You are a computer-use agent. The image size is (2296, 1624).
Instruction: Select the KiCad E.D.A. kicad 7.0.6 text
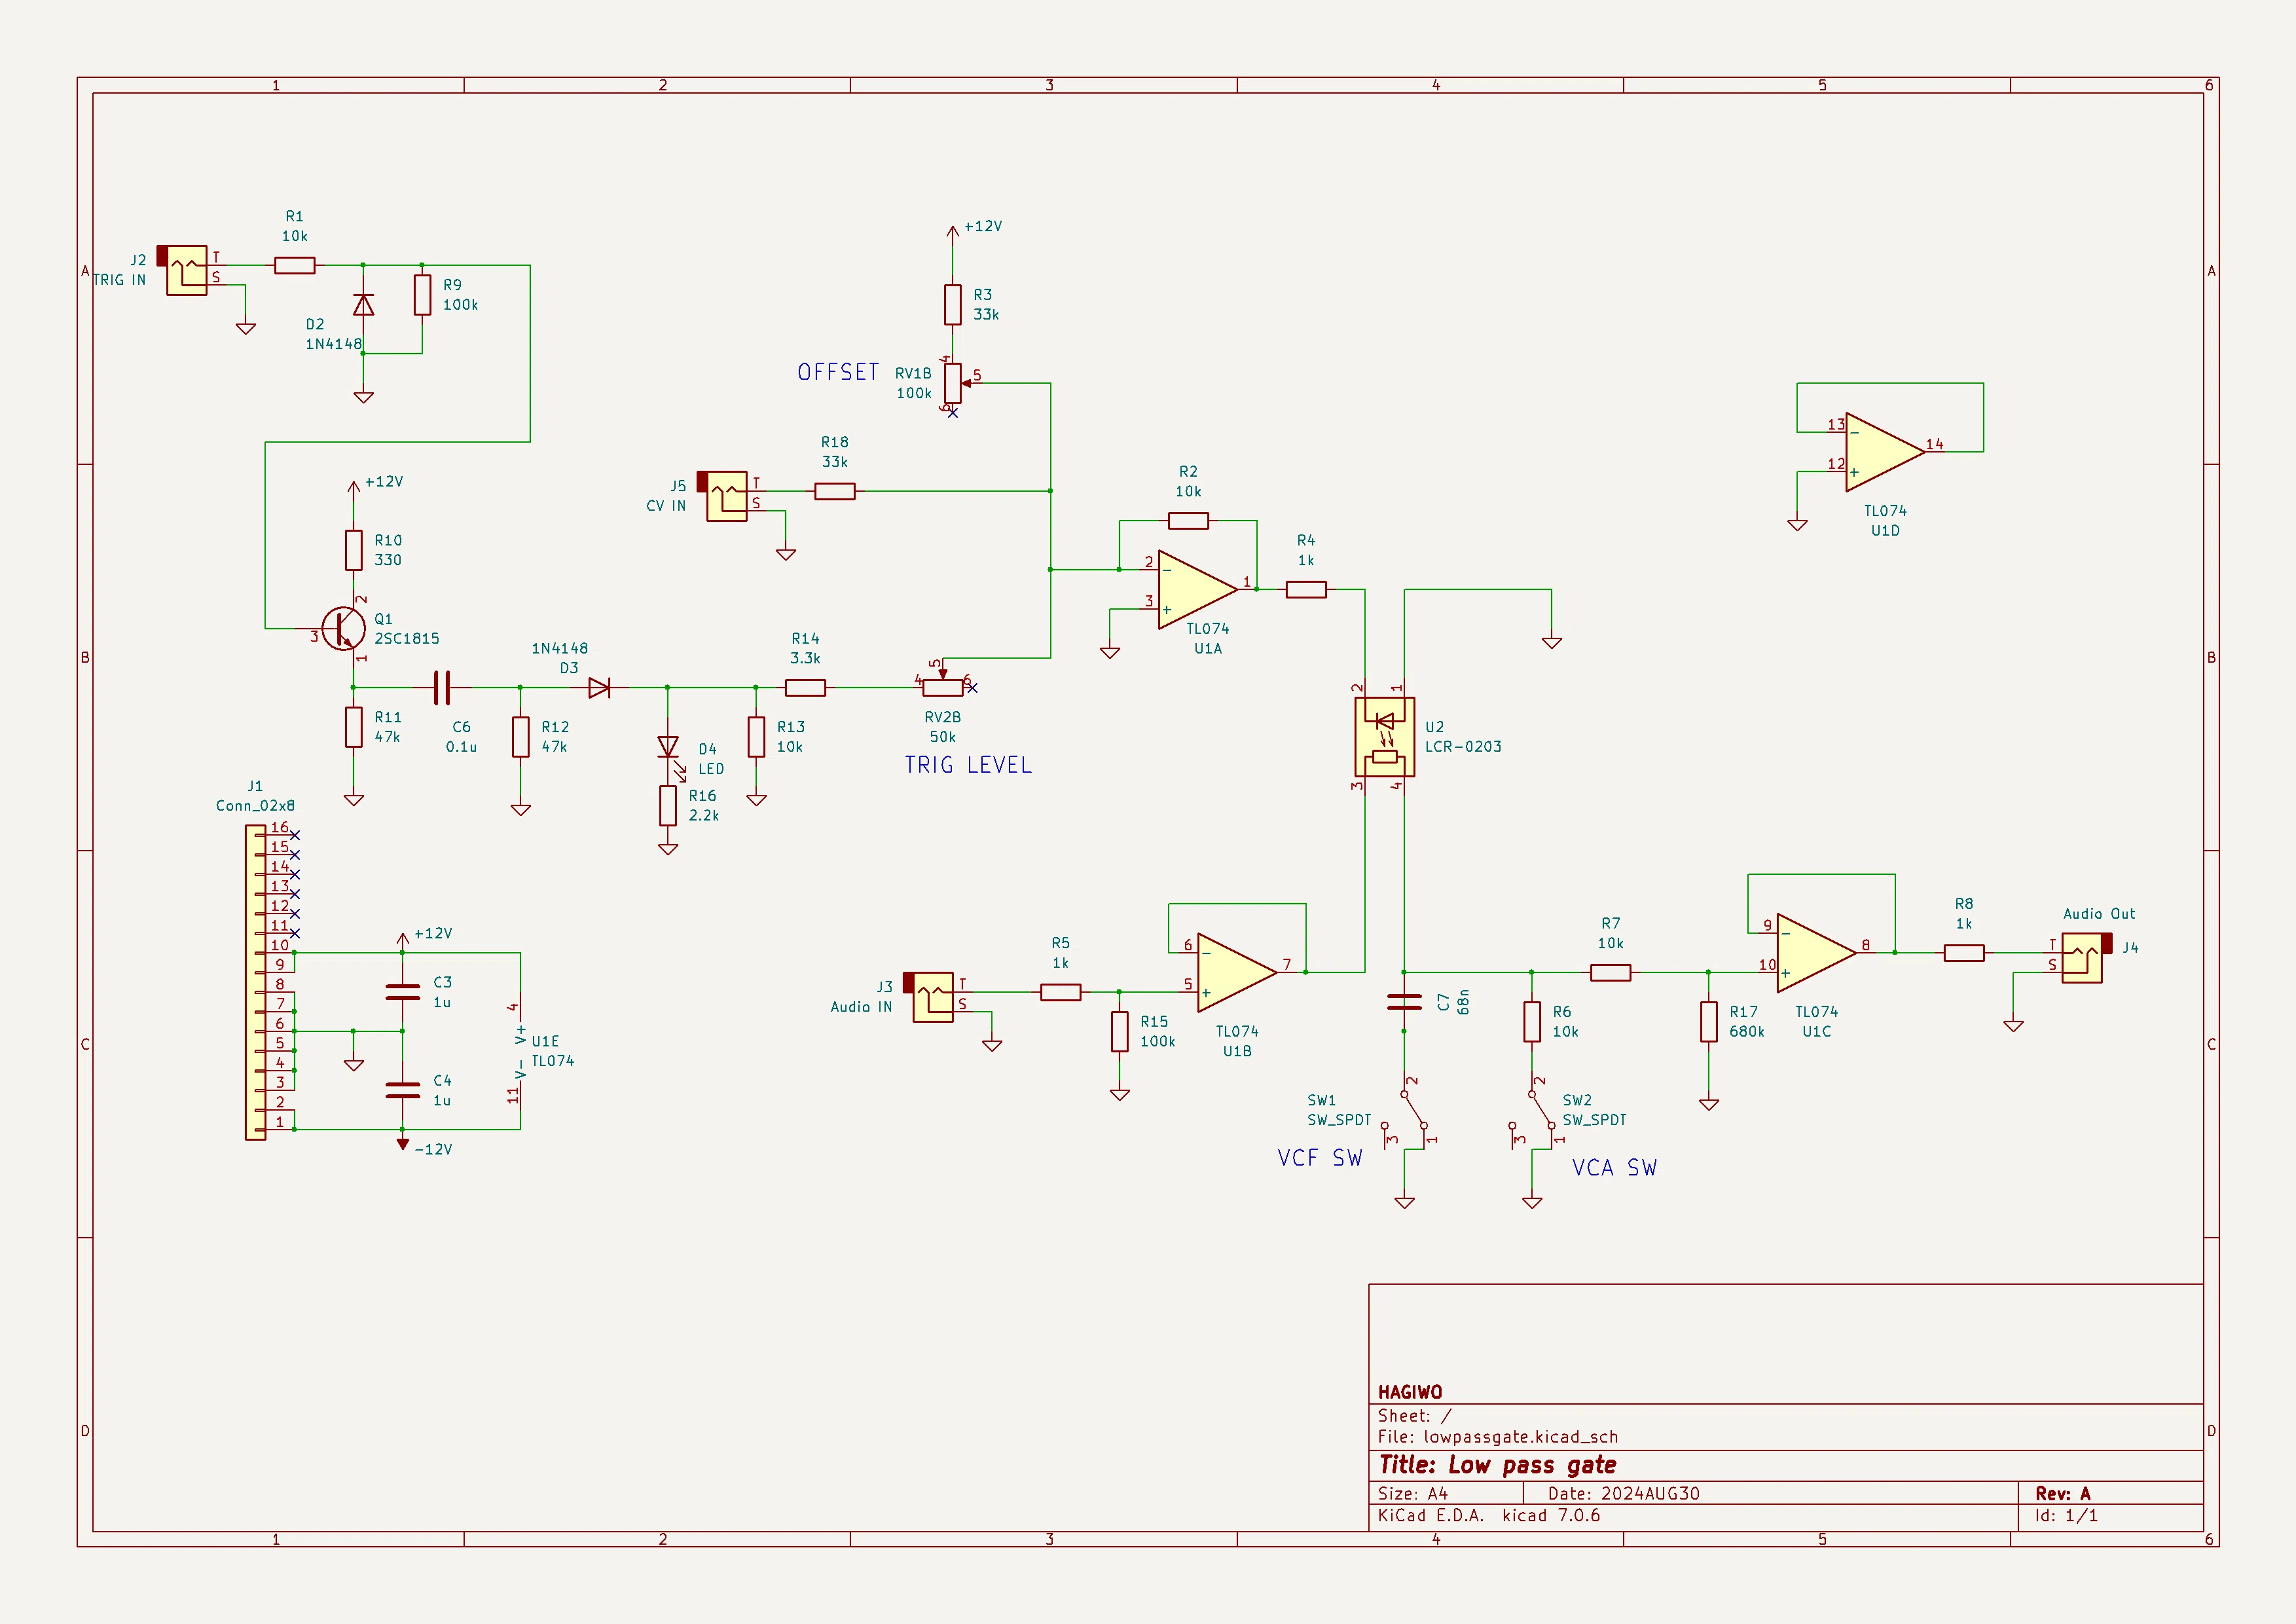coord(1489,1515)
